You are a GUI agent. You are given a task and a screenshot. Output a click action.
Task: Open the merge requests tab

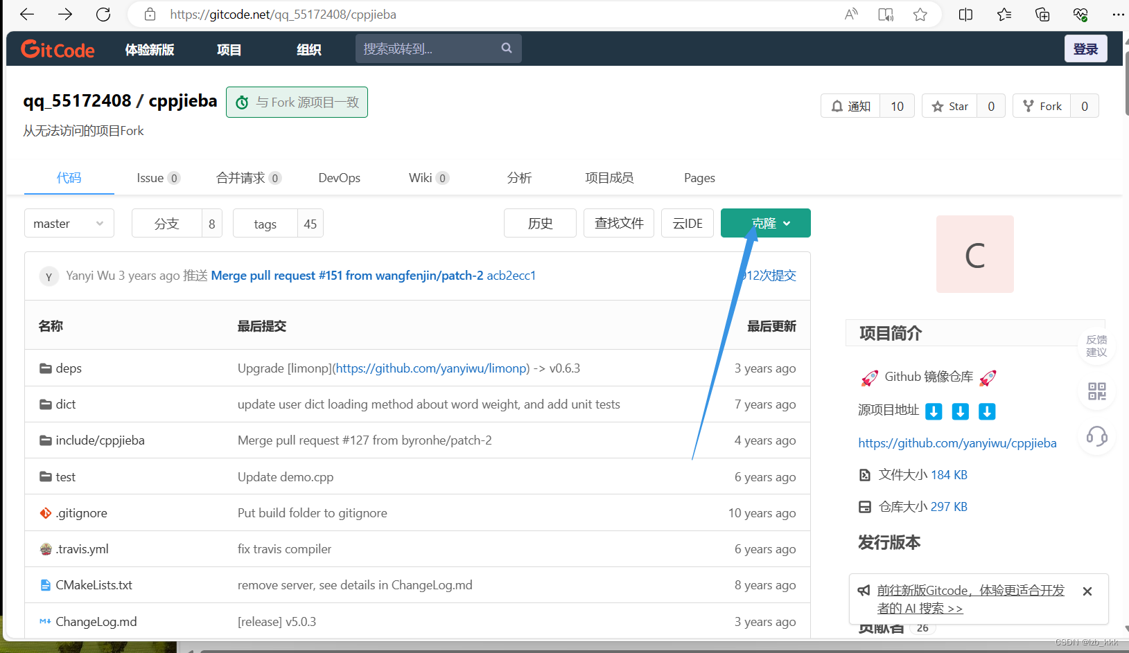pyautogui.click(x=249, y=178)
